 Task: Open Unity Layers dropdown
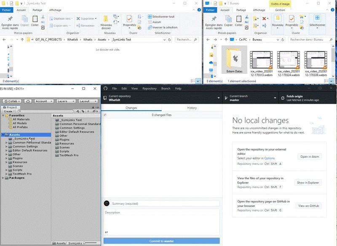(66, 101)
